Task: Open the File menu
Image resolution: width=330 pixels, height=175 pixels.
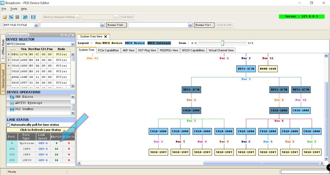Action: pyautogui.click(x=4, y=9)
